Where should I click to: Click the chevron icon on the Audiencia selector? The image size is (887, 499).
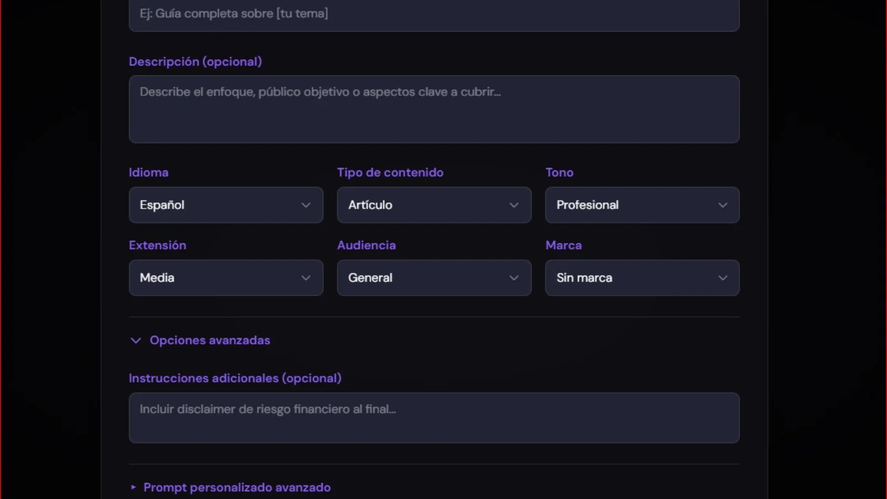514,278
